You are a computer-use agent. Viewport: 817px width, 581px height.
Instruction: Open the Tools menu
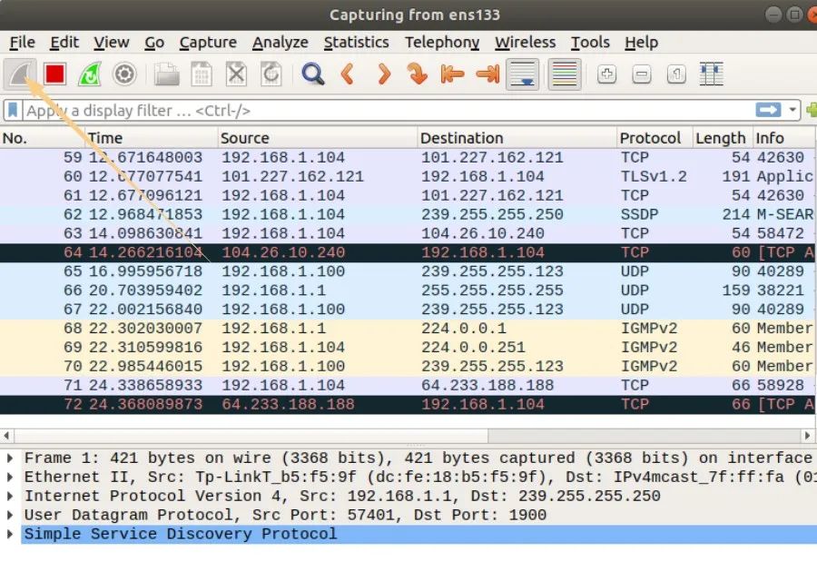[x=590, y=42]
